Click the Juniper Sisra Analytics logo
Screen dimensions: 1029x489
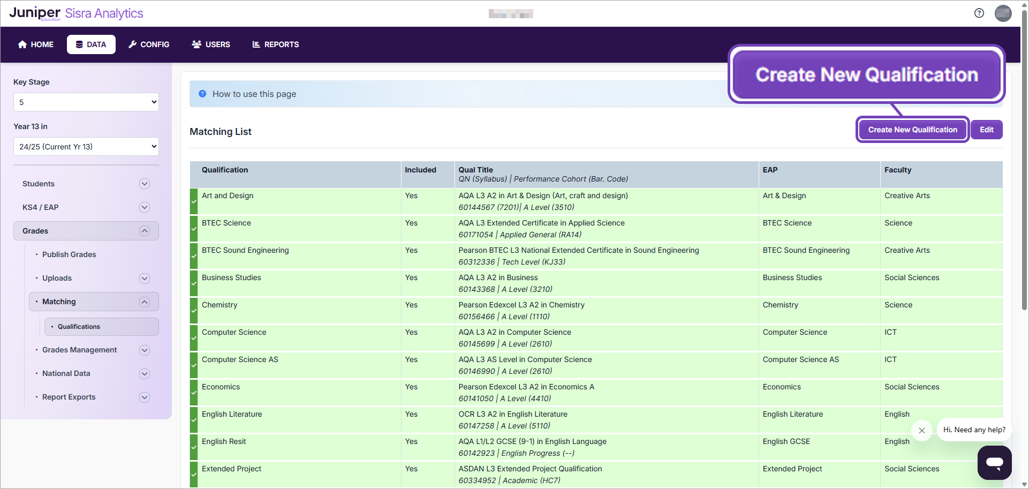76,13
